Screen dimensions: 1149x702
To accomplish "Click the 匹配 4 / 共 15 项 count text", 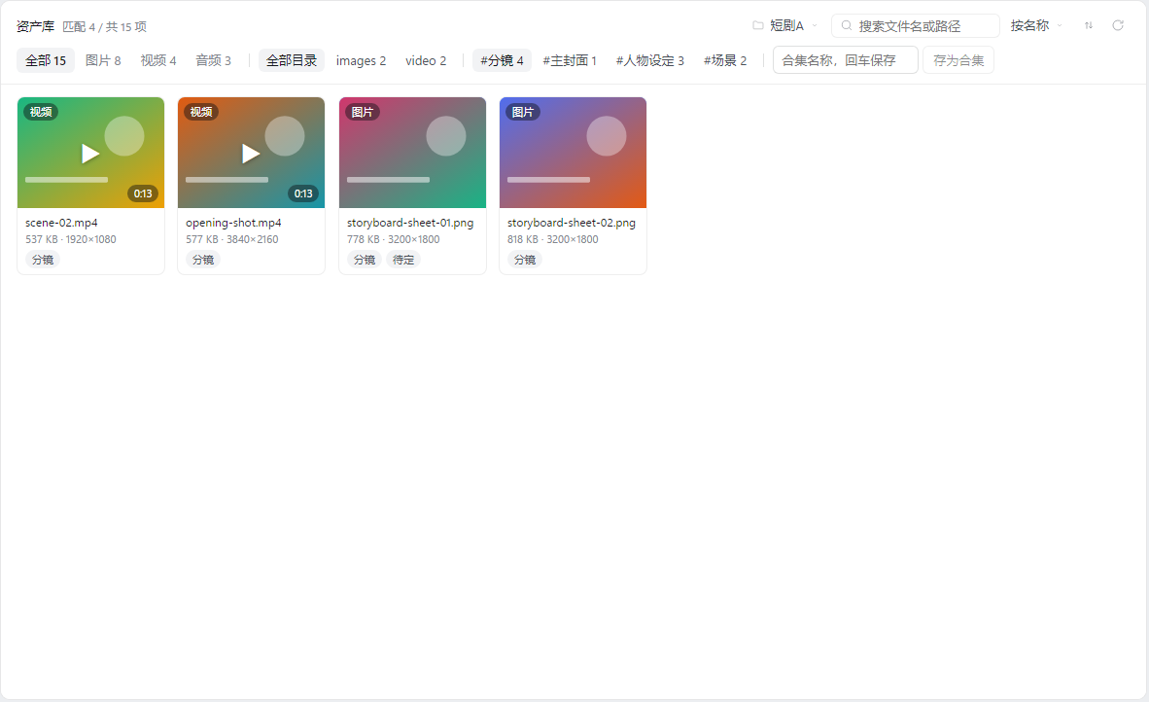I will (104, 27).
